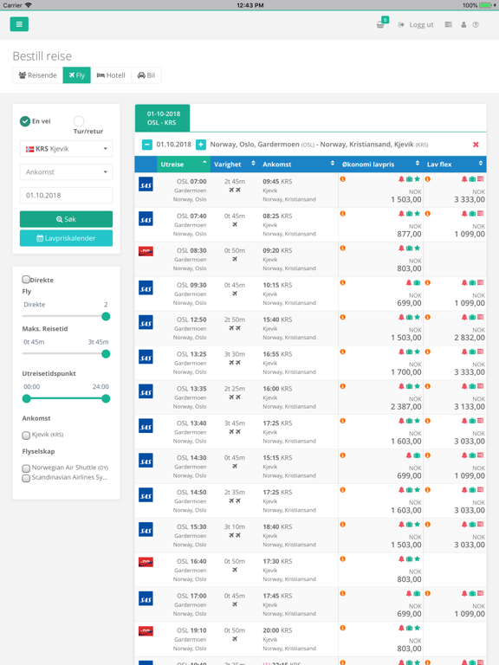
Task: Select the Tur/retur radio option
Action: [x=79, y=121]
